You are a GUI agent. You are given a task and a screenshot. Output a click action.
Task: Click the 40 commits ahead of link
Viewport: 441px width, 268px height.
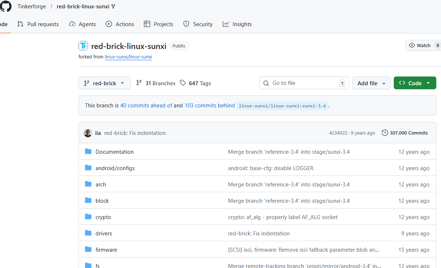[146, 106]
